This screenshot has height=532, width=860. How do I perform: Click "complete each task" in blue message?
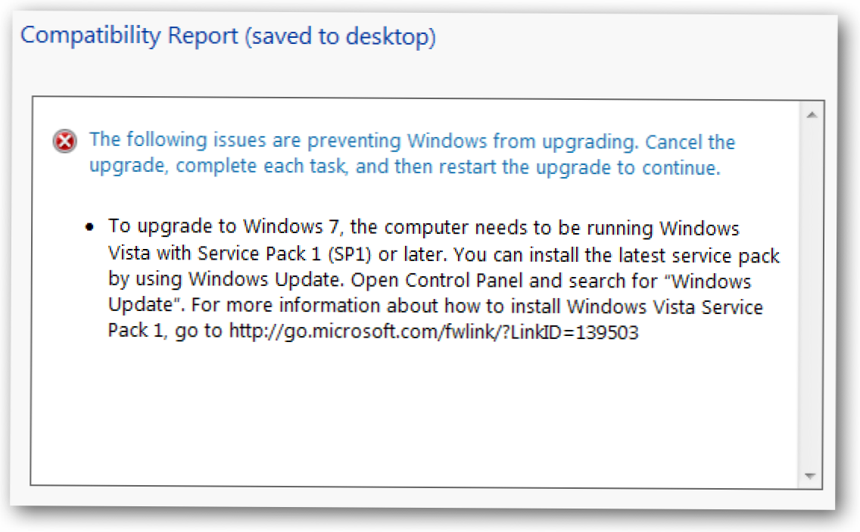[x=261, y=167]
